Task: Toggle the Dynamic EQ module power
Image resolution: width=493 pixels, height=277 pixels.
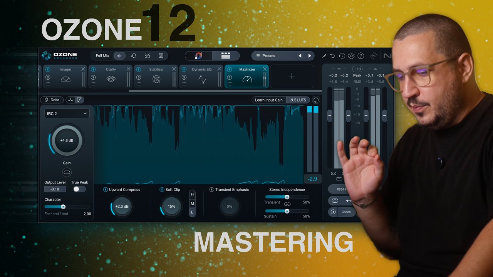Action: pyautogui.click(x=184, y=70)
